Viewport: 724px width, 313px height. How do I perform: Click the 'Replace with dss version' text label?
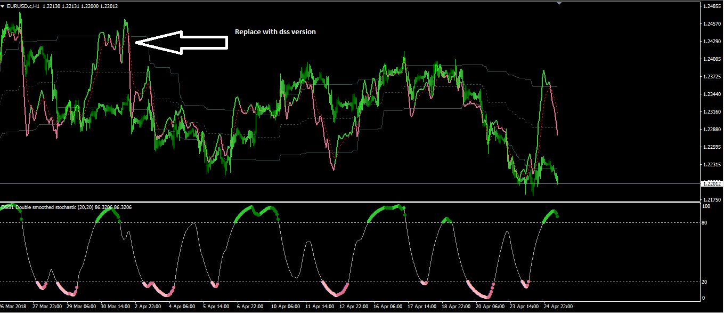coord(275,32)
